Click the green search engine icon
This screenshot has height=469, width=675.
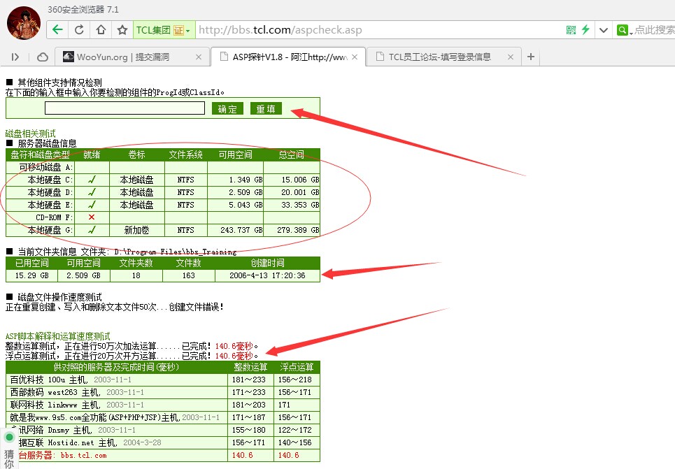coord(622,29)
